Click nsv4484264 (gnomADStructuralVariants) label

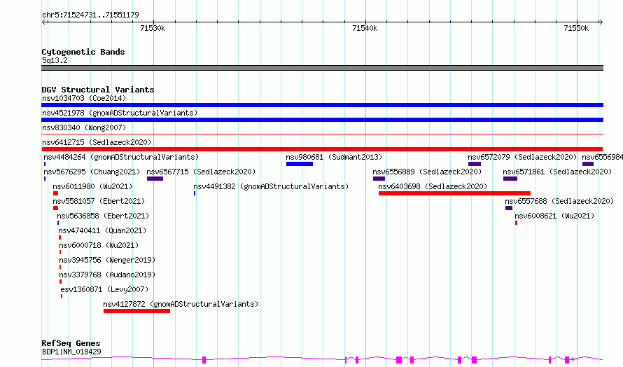click(121, 157)
